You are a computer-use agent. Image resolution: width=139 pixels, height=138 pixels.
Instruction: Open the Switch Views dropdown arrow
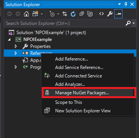point(42,14)
